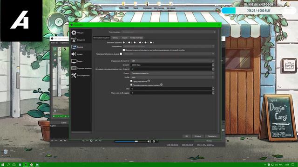Image resolution: width=298 pixels, height=167 pixels.
Task: Move the source up in the list
Action: (96, 141)
